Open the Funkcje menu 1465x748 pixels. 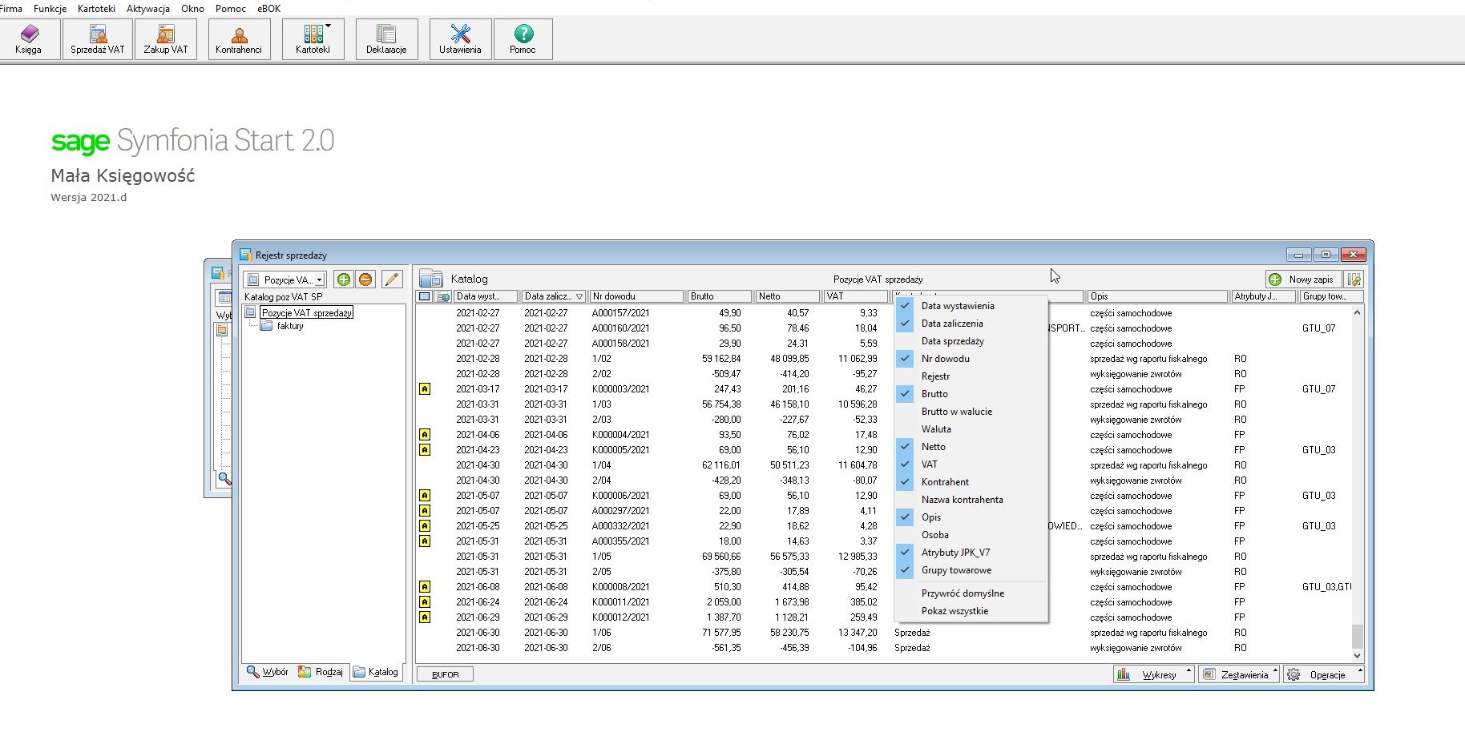pyautogui.click(x=50, y=8)
